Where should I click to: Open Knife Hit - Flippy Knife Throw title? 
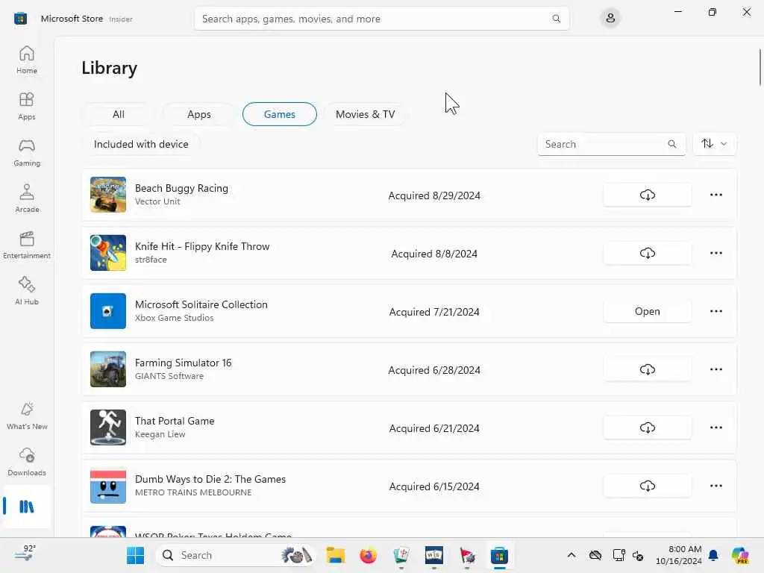[x=202, y=246]
